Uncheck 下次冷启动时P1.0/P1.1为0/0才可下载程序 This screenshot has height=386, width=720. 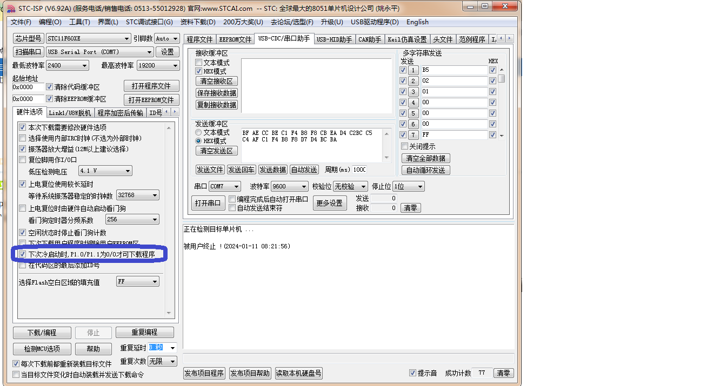(x=23, y=254)
